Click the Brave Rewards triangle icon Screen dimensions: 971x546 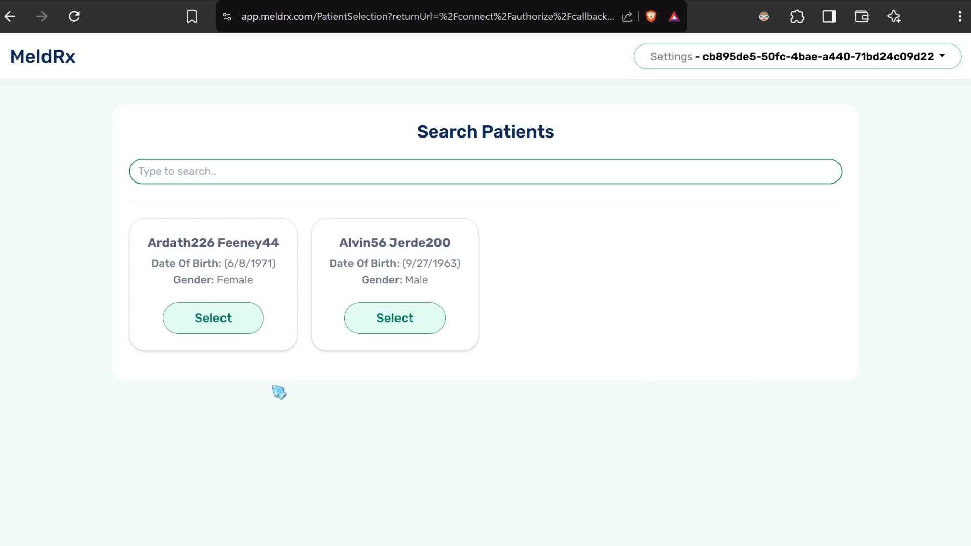(x=674, y=17)
